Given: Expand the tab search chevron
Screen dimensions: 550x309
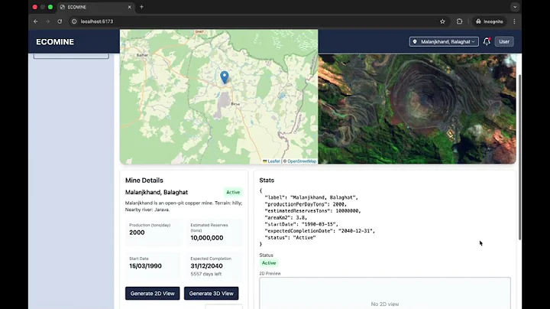Looking at the screenshot, I should pos(515,7).
